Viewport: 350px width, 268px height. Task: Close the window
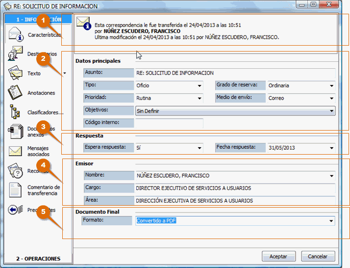[x=329, y=4]
